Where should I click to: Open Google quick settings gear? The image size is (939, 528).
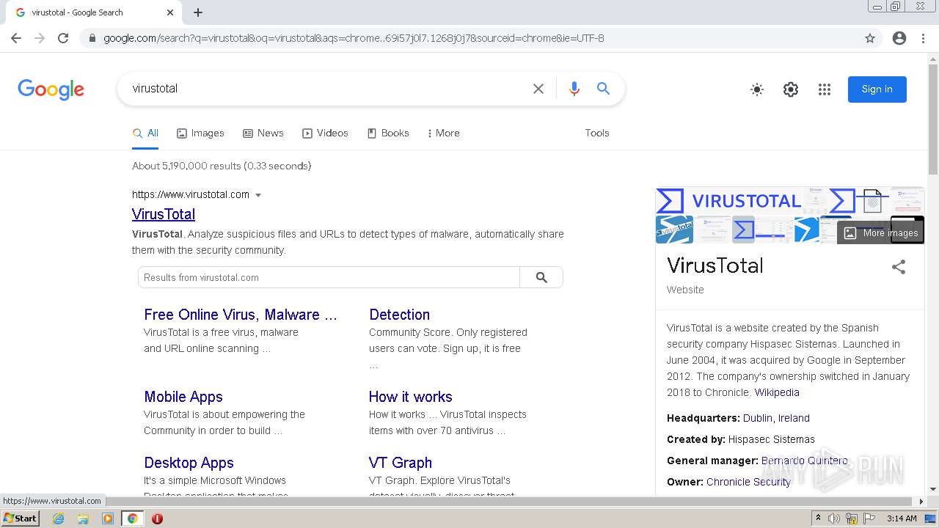click(791, 89)
